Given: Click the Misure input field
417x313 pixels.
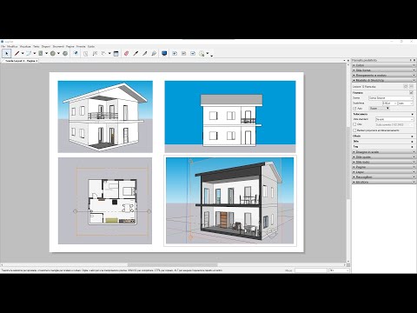Looking at the screenshot, I should [311, 270].
